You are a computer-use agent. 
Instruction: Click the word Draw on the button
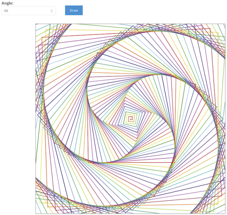pos(74,11)
